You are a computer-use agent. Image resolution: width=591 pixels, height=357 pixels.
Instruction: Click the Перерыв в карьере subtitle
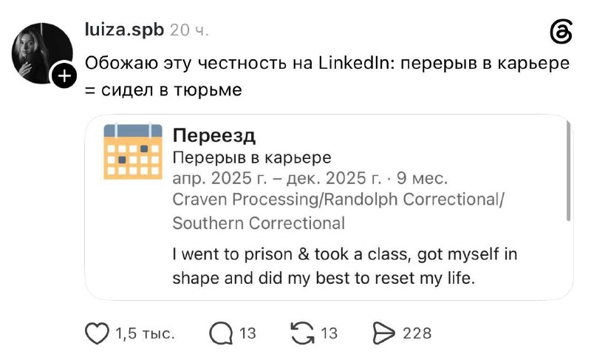click(x=252, y=157)
